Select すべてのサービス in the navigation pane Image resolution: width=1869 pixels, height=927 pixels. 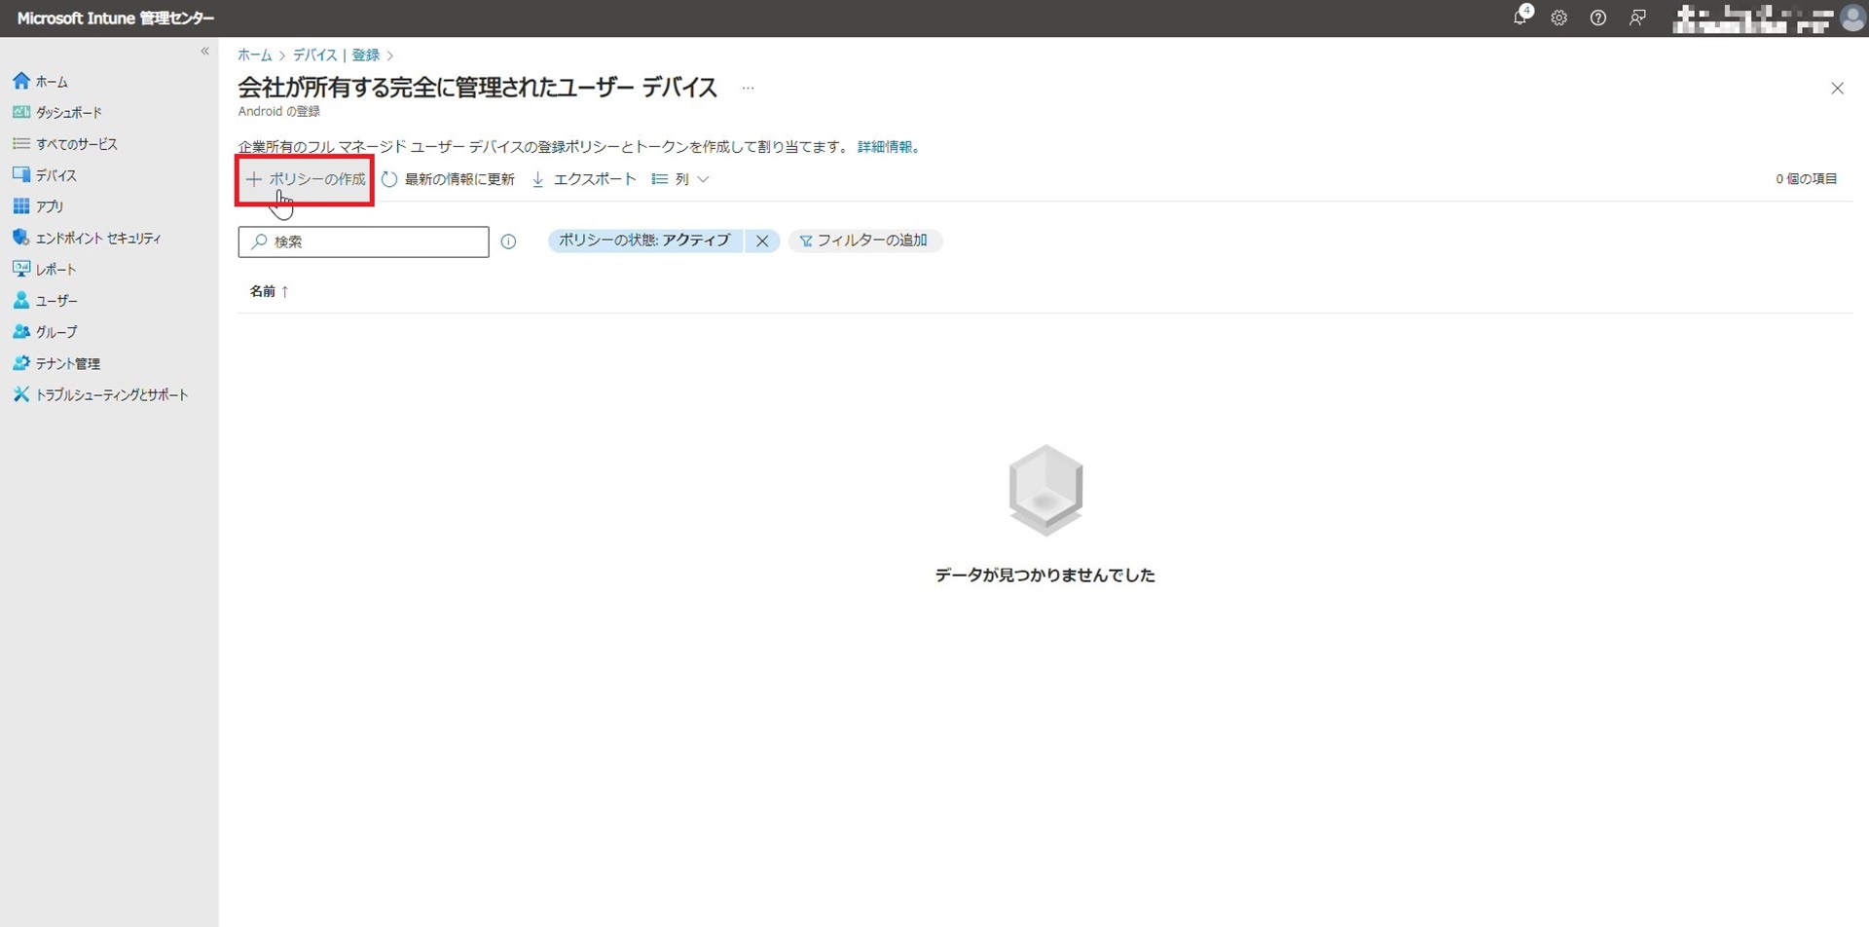coord(78,143)
